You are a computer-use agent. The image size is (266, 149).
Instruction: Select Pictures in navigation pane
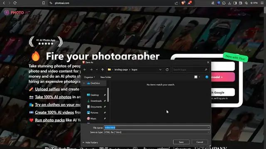(94, 113)
